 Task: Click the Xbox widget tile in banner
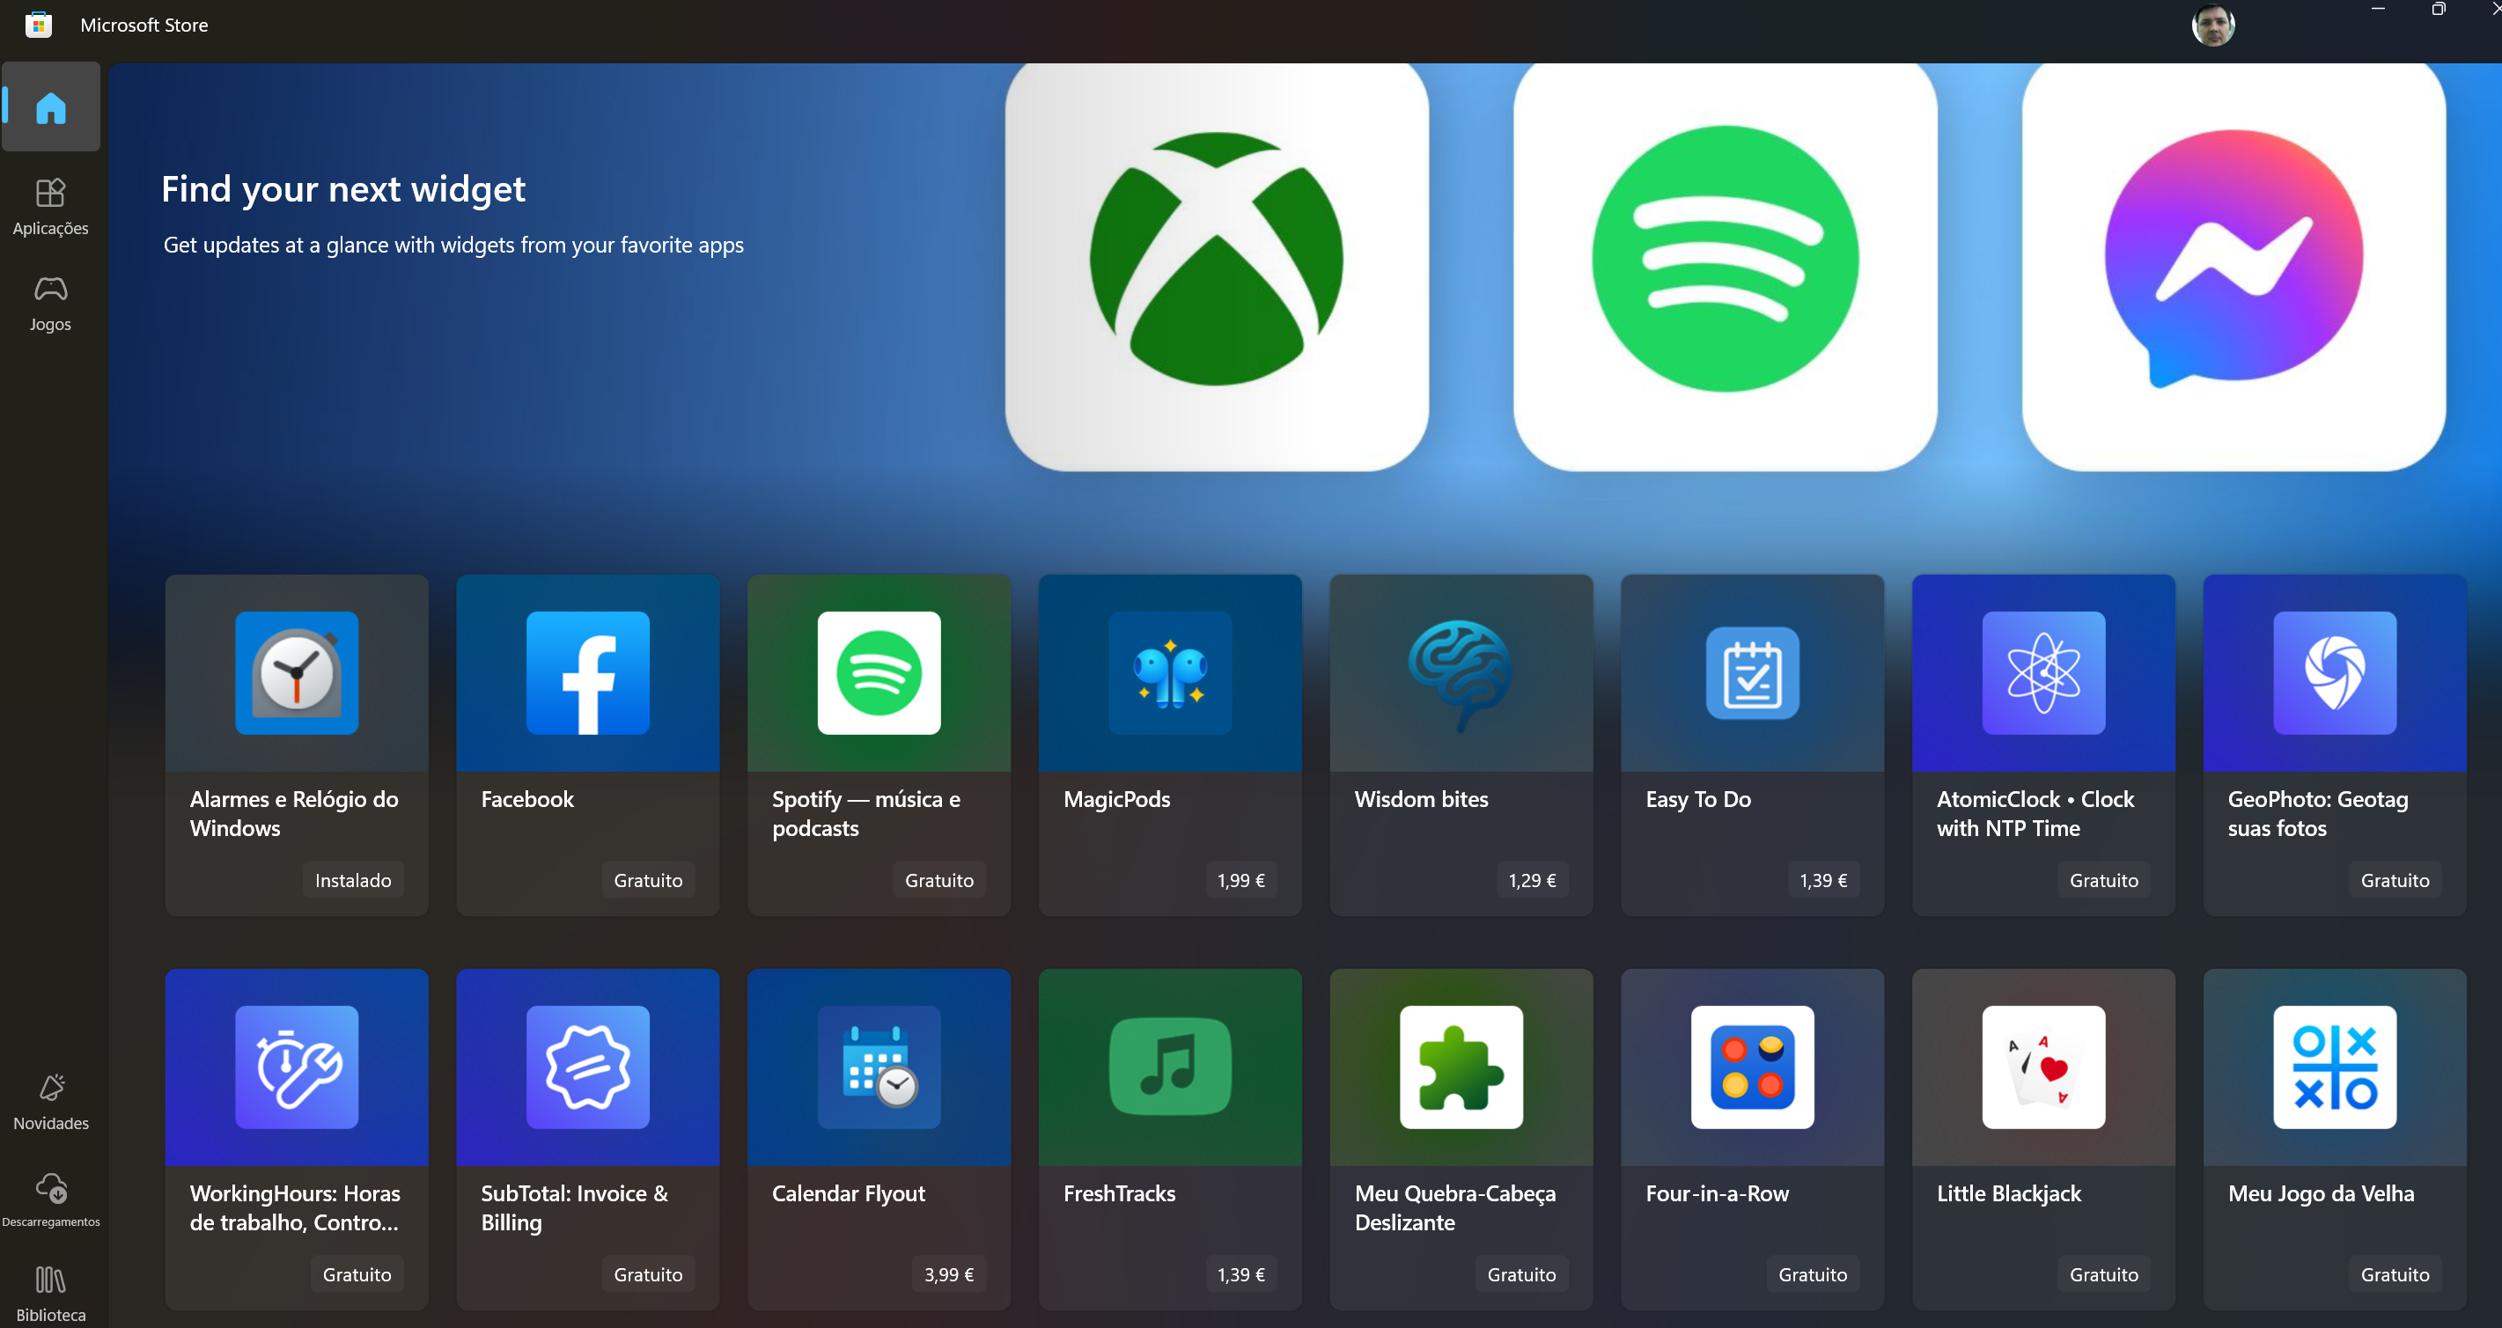1216,267
